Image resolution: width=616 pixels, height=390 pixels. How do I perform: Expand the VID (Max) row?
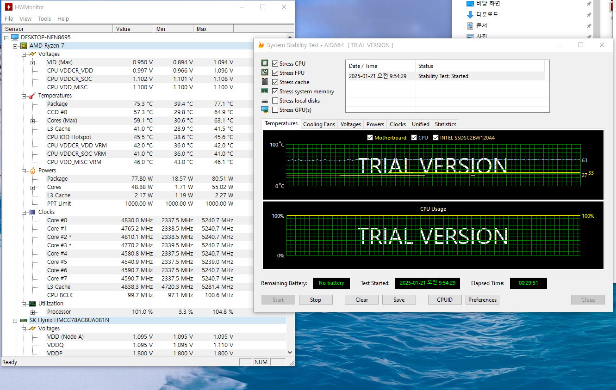coord(32,62)
